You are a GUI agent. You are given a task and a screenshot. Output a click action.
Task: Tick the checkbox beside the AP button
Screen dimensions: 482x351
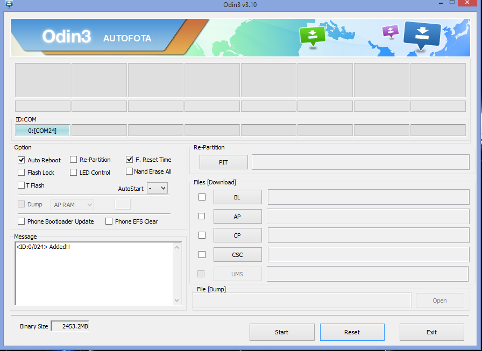pos(202,216)
